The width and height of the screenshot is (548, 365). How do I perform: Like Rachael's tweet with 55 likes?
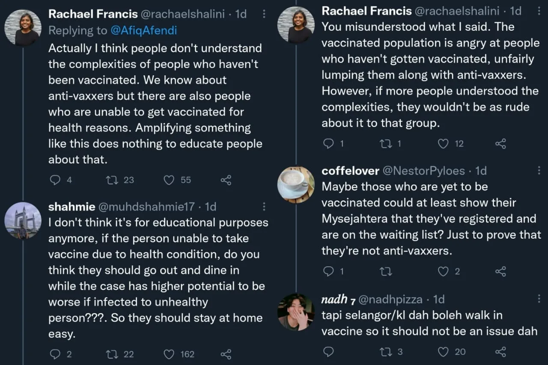[x=170, y=180]
